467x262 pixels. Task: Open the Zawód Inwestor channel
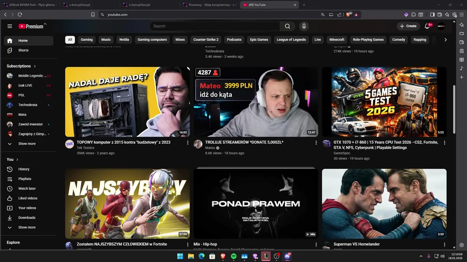[x=29, y=124]
